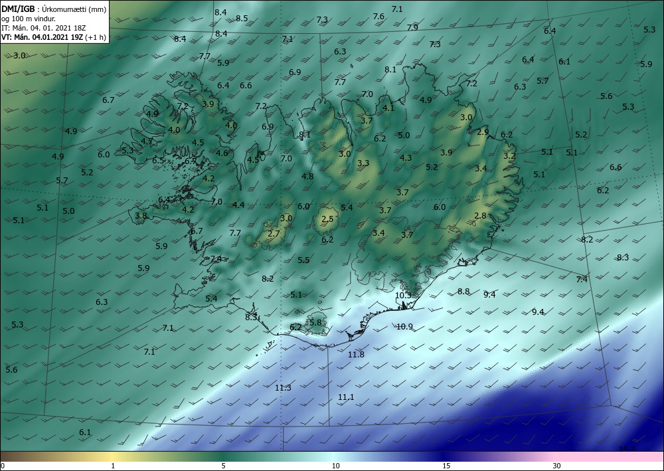
Task: Click the 4.8 value on the map
Action: tap(307, 176)
